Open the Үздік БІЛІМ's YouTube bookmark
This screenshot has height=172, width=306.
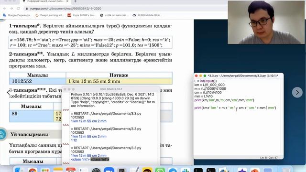coord(82,15)
